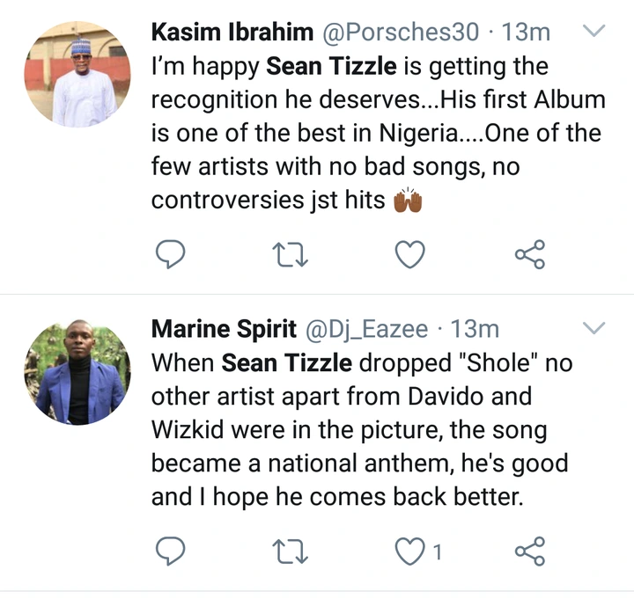634x599 pixels.
Task: Share Kasim Ibrahim's tweet
Action: (529, 255)
